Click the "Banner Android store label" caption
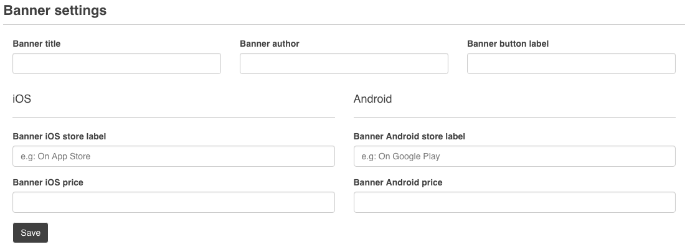 [409, 136]
